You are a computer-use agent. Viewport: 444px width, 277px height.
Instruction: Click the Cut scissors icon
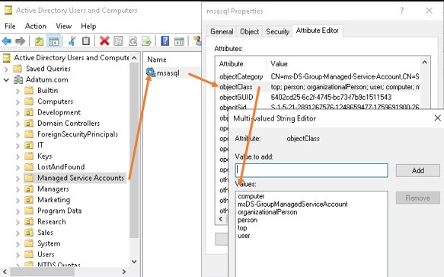click(72, 41)
